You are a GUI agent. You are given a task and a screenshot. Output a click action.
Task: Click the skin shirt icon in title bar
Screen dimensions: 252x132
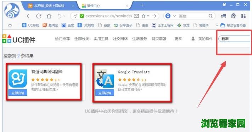(x=224, y=5)
